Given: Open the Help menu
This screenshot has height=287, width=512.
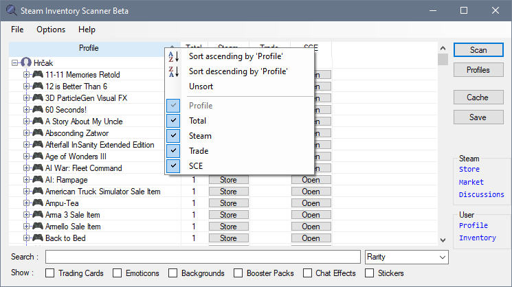Looking at the screenshot, I should (87, 30).
